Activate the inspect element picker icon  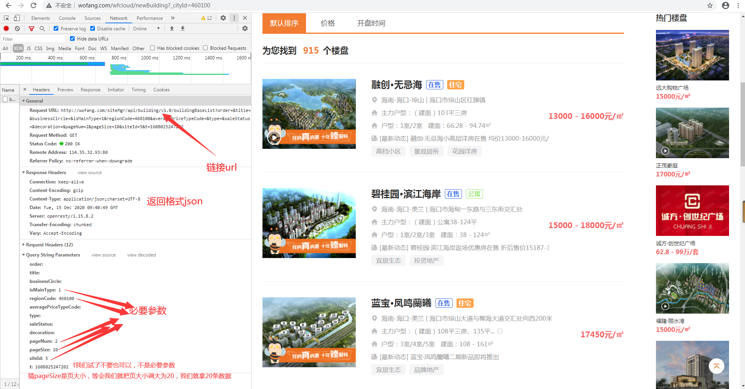coord(7,18)
